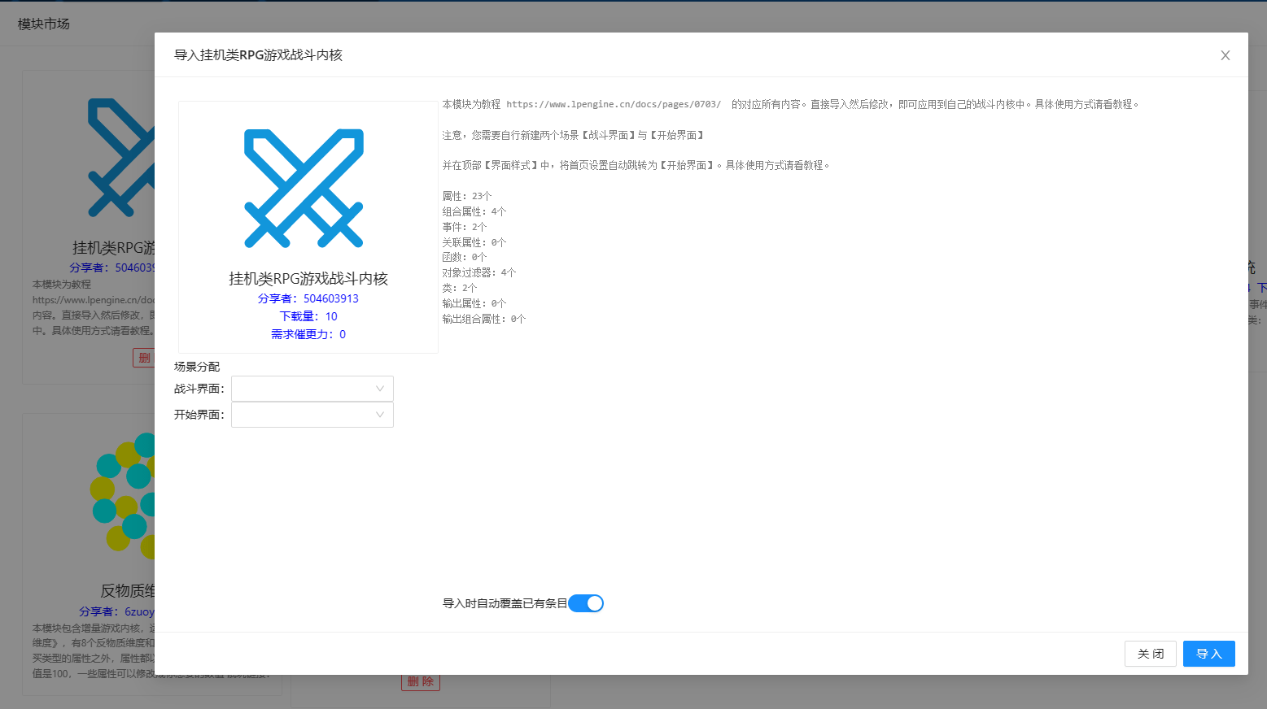Click the crossed swords module icon in dialog
The image size is (1267, 709).
(304, 188)
